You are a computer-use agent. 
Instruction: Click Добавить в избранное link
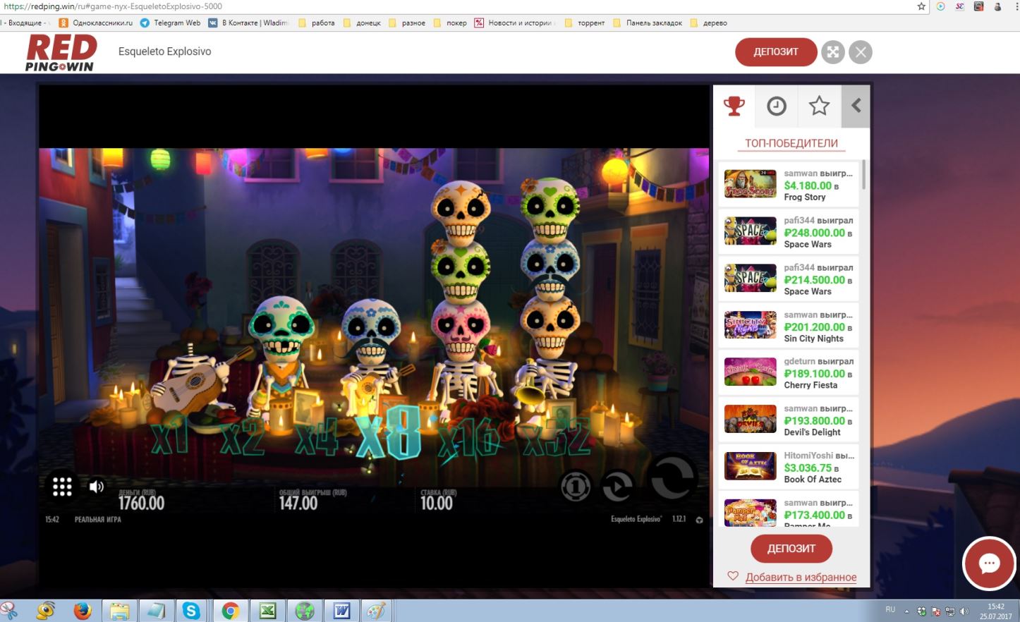point(801,577)
